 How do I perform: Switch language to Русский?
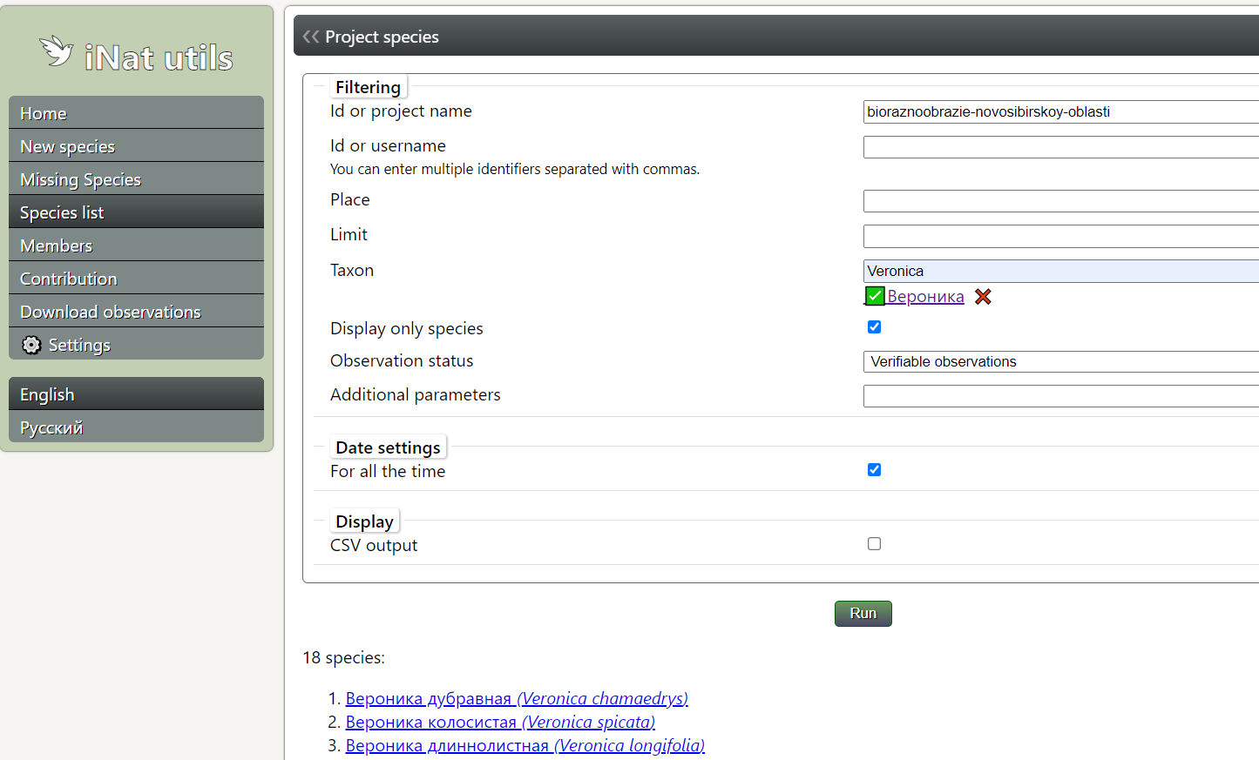pos(136,427)
